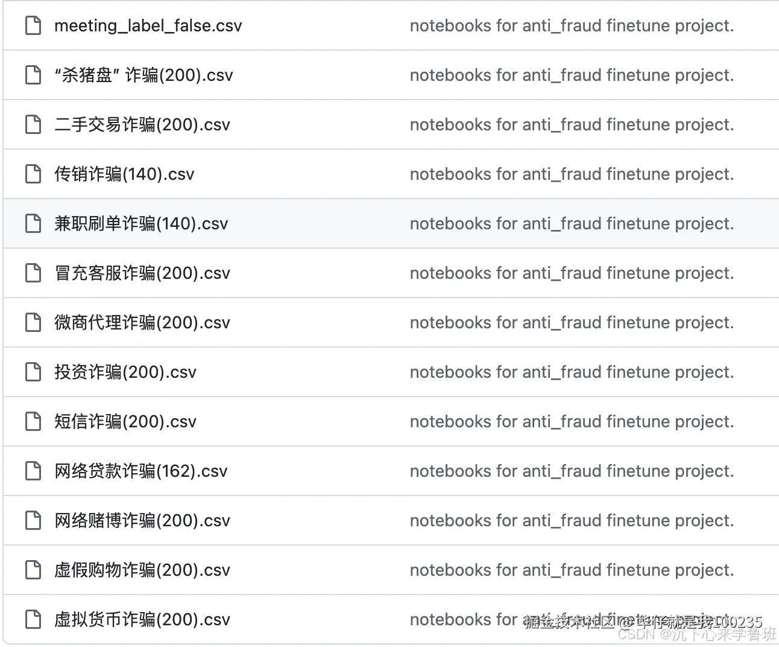The height and width of the screenshot is (647, 779).
Task: Click file icon beside 微商代理诈骗(200).csv
Action: click(33, 322)
